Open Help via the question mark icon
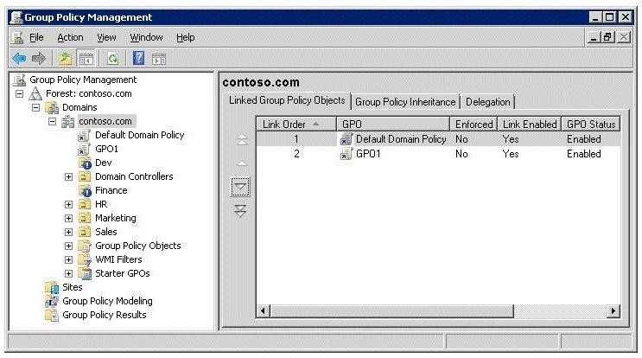The height and width of the screenshot is (358, 642). point(139,58)
